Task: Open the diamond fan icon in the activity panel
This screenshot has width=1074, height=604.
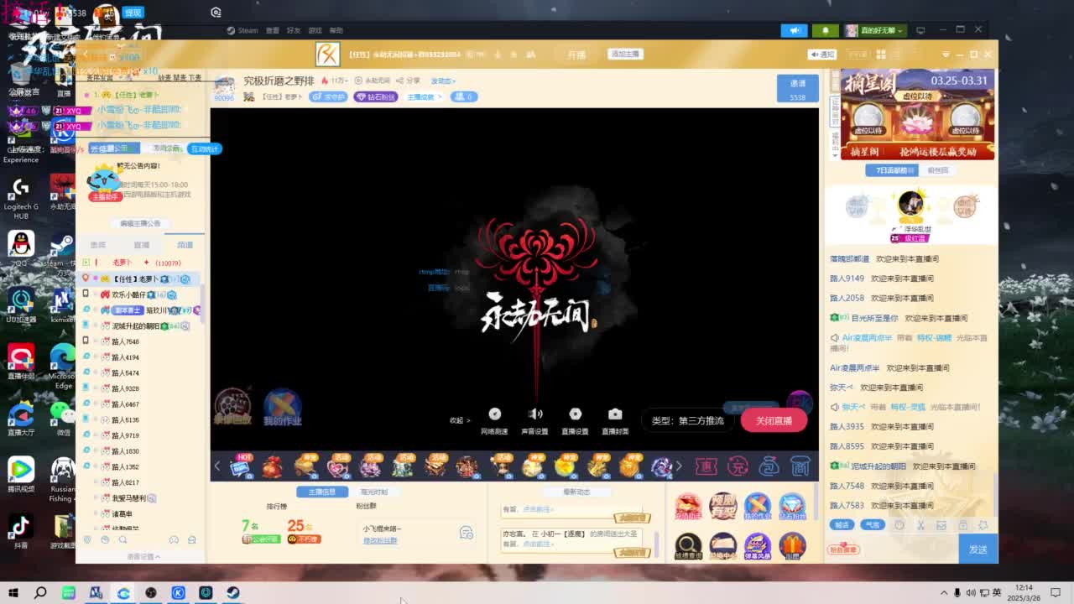Action: [x=791, y=507]
